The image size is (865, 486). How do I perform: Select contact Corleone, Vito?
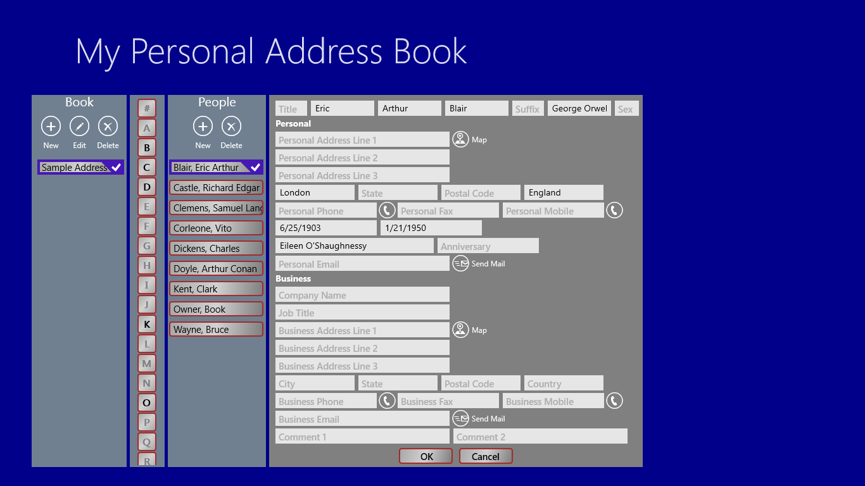[x=216, y=227]
